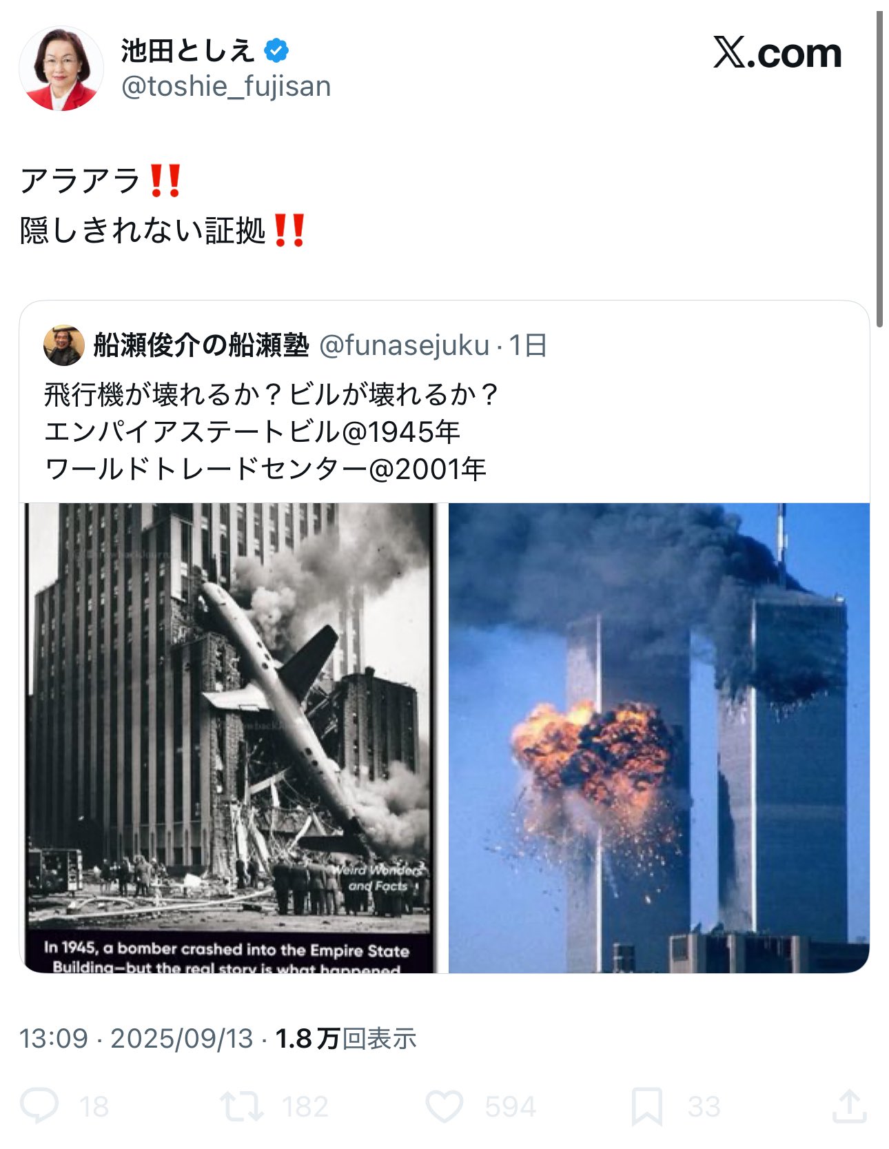889x1149 pixels.
Task: Like the post with the heart icon
Action: point(444,1106)
